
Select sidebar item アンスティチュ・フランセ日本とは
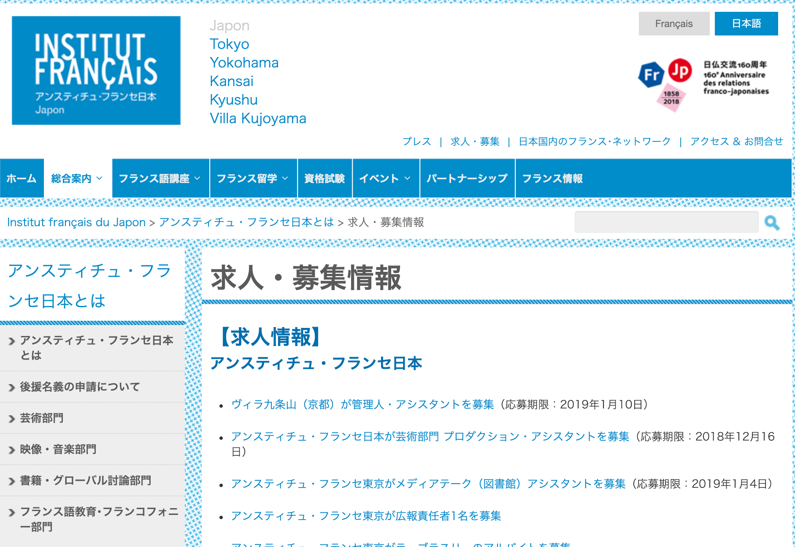(97, 348)
